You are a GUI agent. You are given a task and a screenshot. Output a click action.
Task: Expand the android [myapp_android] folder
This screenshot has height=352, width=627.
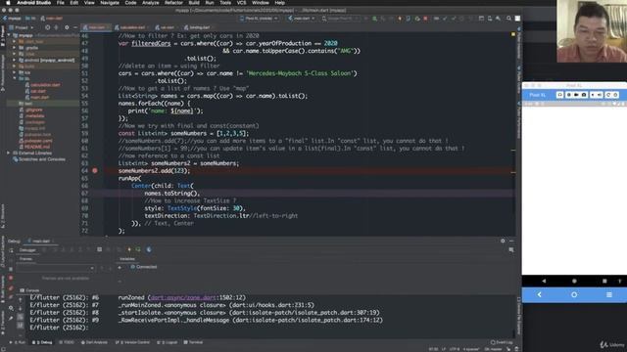point(15,61)
